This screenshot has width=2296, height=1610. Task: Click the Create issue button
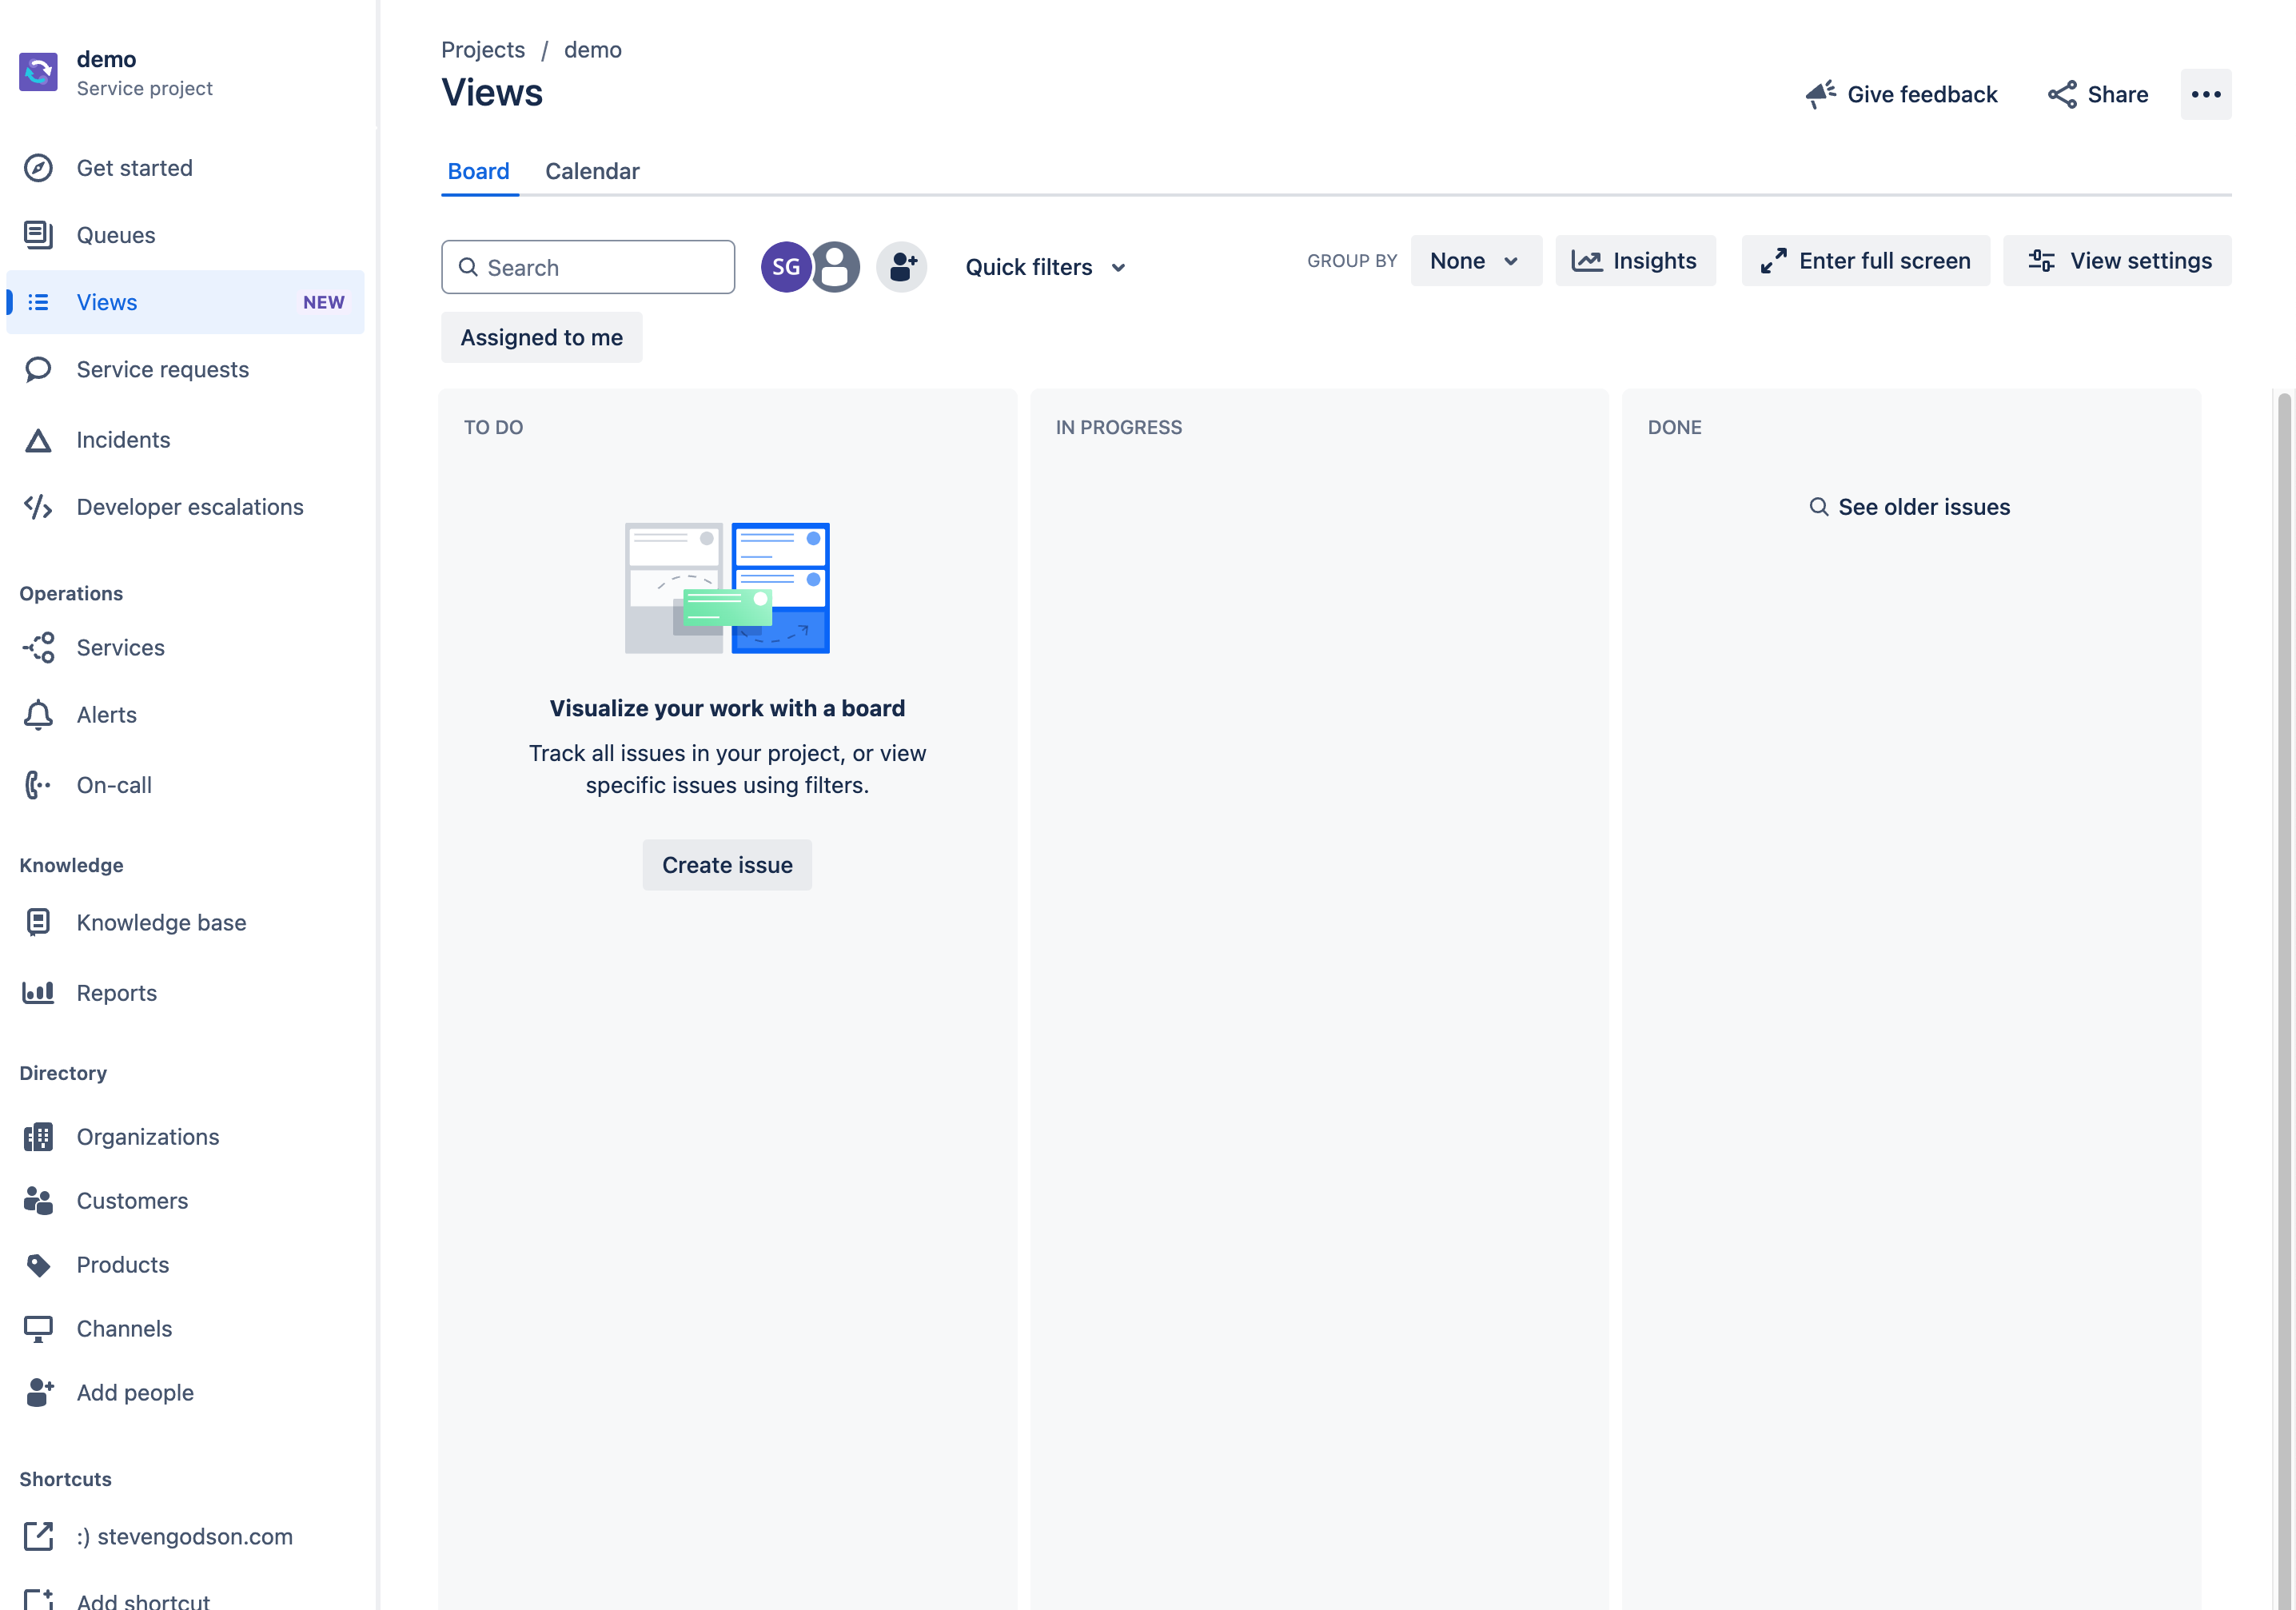pos(727,865)
